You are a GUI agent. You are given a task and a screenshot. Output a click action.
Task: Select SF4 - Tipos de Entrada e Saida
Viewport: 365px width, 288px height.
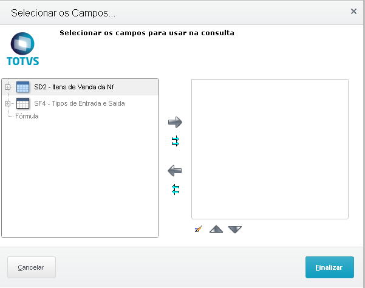coord(79,103)
